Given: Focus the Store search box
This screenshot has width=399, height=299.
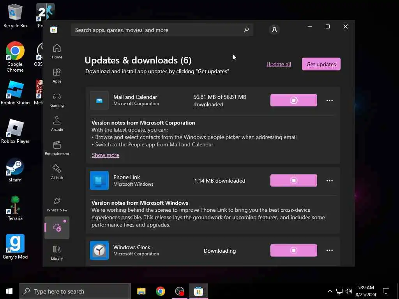Looking at the screenshot, I should [x=162, y=30].
